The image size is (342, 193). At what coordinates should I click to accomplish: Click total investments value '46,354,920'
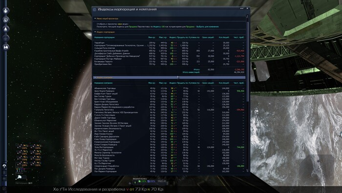239,72
